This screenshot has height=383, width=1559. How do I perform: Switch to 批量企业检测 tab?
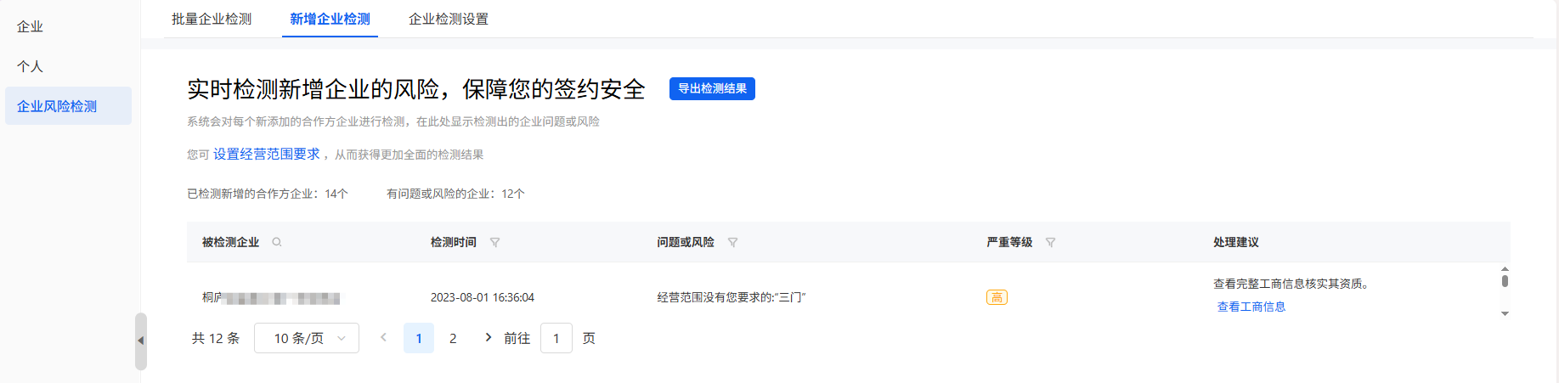pyautogui.click(x=212, y=19)
